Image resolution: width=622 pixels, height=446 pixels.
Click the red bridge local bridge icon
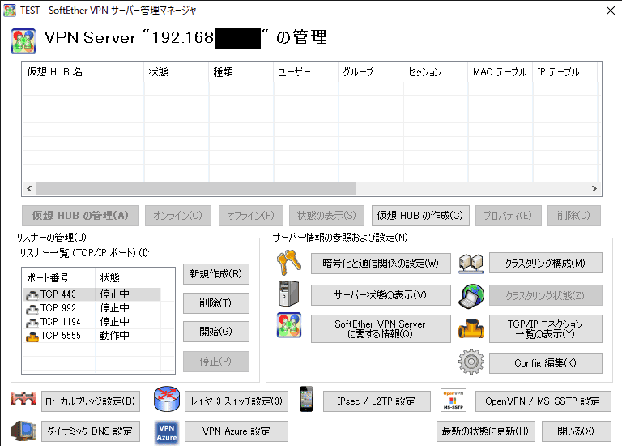coord(23,399)
